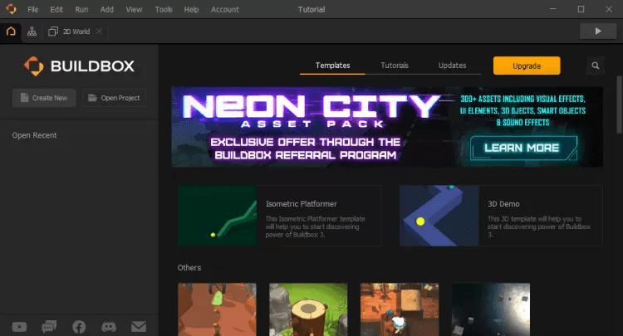
Task: Close the 2D World tab
Action: tap(100, 31)
